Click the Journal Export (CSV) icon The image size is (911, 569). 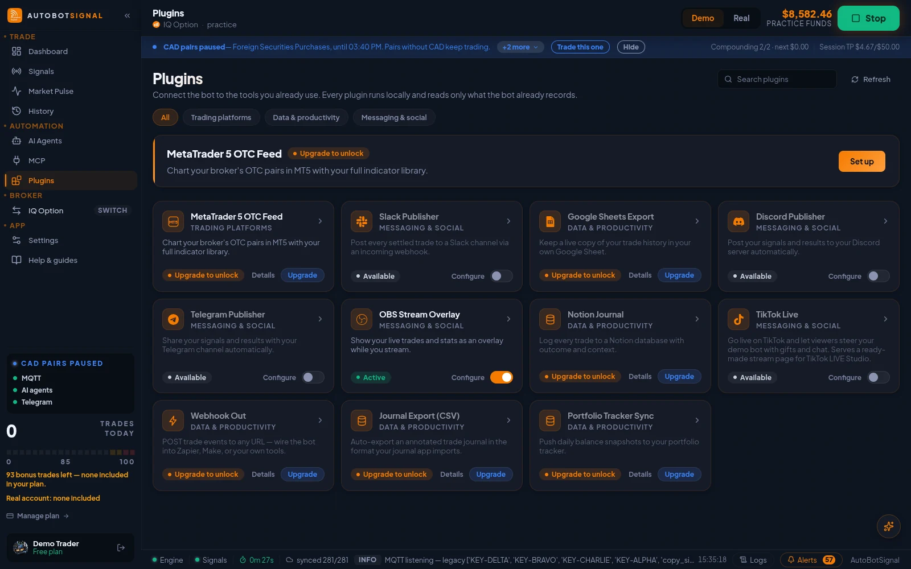coord(362,420)
